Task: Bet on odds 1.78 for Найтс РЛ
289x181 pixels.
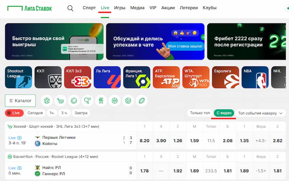Action: point(144,171)
